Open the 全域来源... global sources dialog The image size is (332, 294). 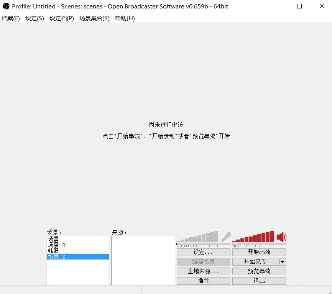click(x=203, y=271)
